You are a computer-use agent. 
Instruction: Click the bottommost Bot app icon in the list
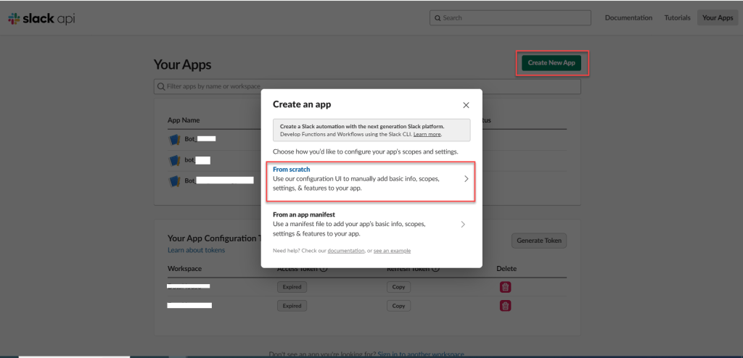(x=174, y=180)
